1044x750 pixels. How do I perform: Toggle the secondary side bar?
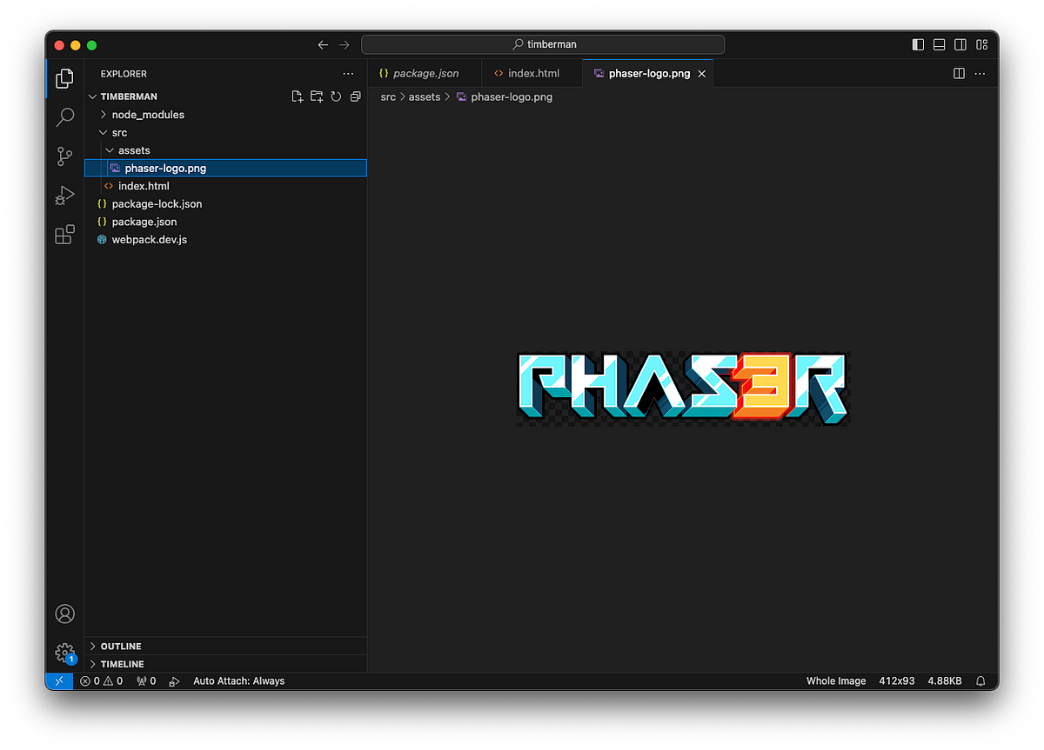960,44
